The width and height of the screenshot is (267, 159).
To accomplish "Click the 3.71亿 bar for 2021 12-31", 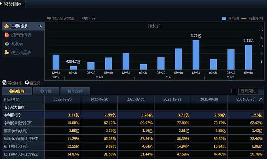I will (196, 55).
